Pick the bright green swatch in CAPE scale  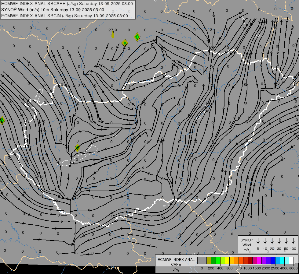point(218,260)
